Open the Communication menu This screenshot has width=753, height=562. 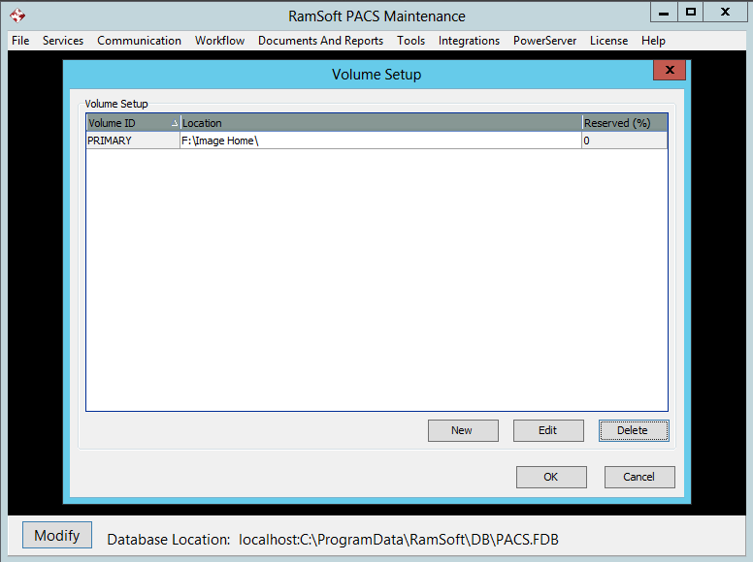pos(139,41)
